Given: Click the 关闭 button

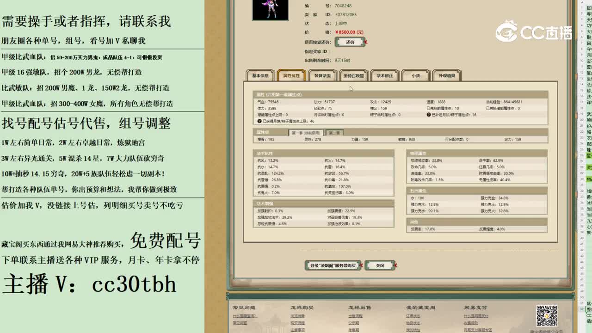Looking at the screenshot, I should 380,265.
